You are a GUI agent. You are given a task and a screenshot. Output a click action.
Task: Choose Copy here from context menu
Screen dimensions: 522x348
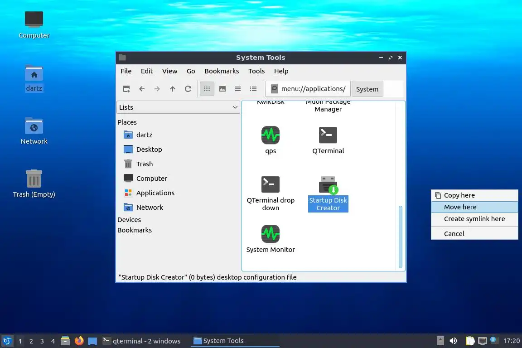pos(475,195)
